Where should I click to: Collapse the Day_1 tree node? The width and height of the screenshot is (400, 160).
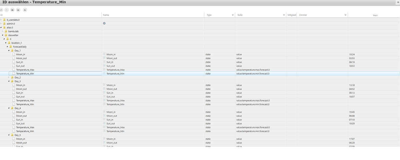9,51
